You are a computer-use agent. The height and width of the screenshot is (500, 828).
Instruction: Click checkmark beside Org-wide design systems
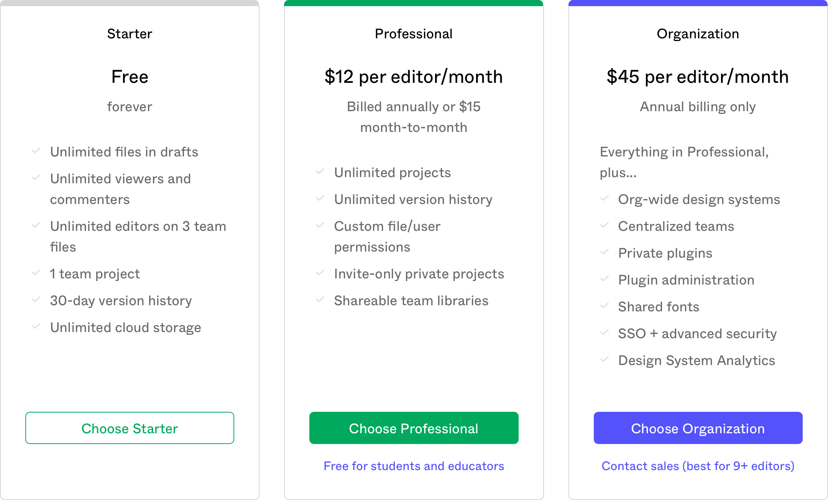pyautogui.click(x=605, y=199)
